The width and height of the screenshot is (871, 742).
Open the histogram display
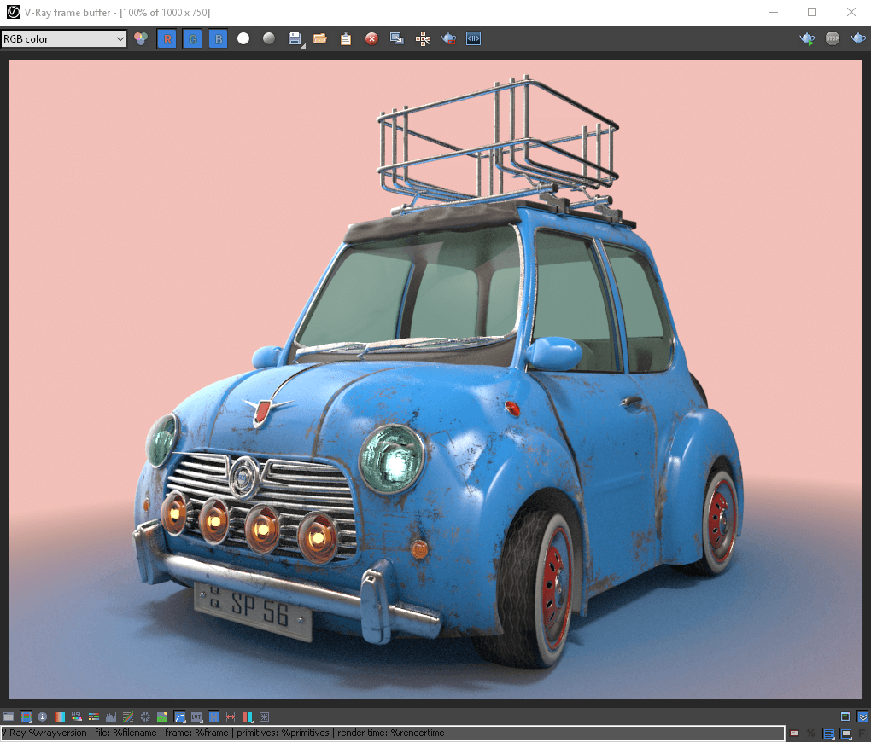point(110,716)
